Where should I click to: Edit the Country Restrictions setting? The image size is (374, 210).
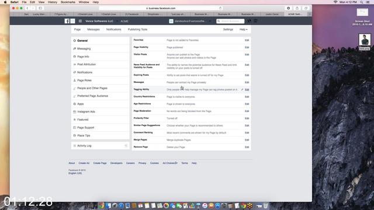(x=247, y=97)
